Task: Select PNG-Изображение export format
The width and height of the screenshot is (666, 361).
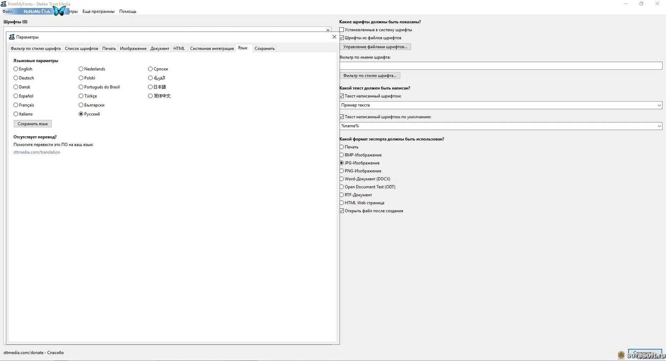Action: coord(360,171)
